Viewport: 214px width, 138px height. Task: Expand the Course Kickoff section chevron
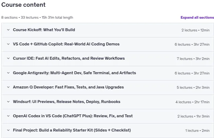(x=8, y=30)
